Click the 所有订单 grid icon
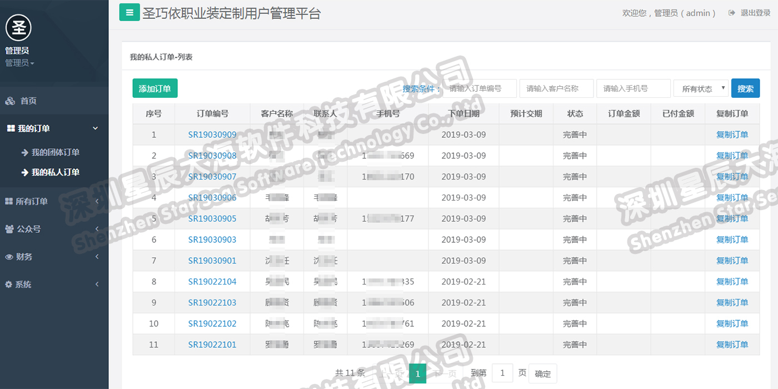Screen dimensions: 778x389 coord(9,202)
